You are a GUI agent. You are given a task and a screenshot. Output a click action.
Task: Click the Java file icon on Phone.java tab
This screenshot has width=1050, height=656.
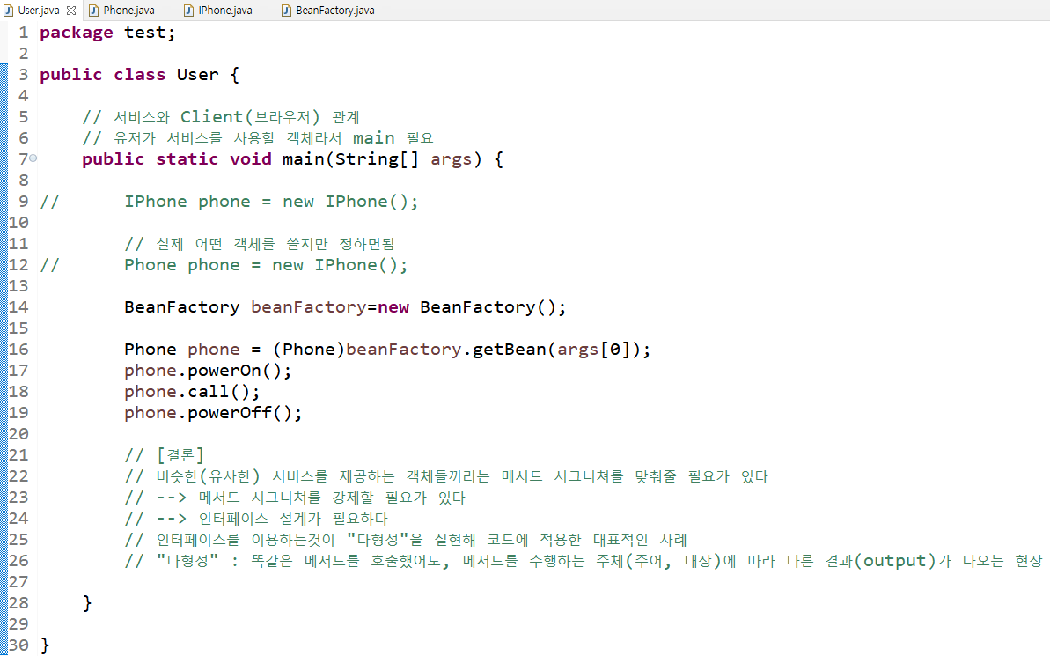pyautogui.click(x=94, y=10)
